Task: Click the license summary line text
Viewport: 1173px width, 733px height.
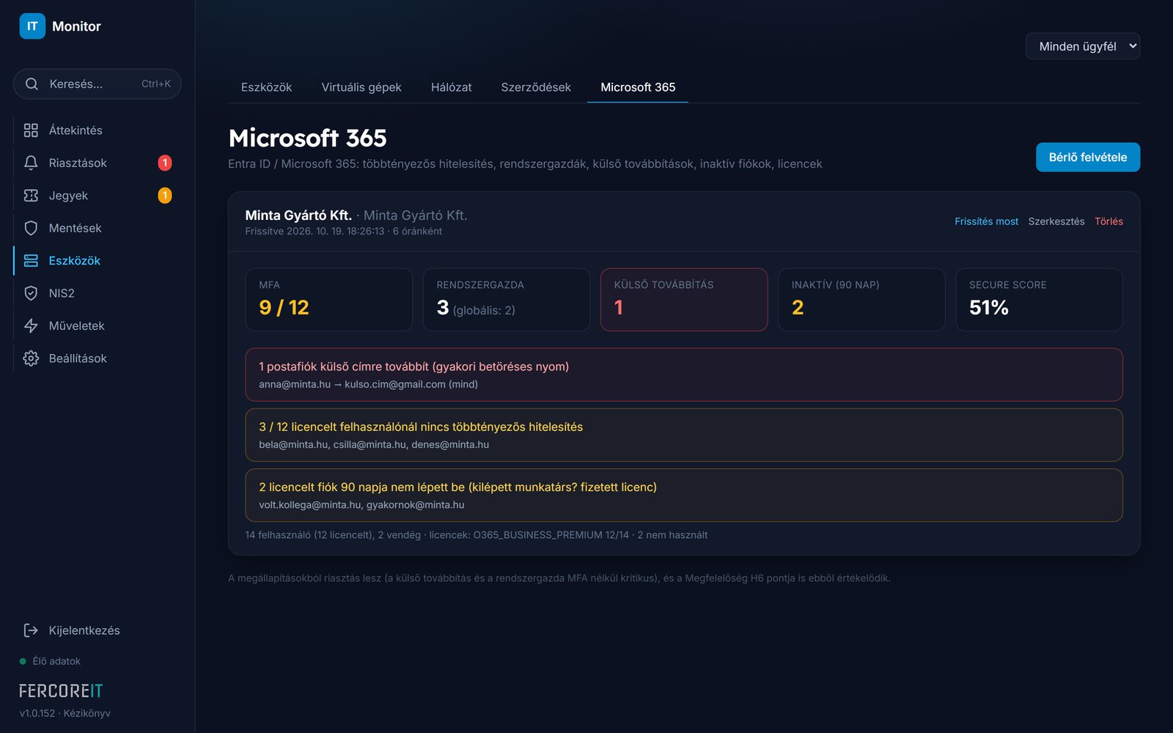Action: click(x=477, y=535)
